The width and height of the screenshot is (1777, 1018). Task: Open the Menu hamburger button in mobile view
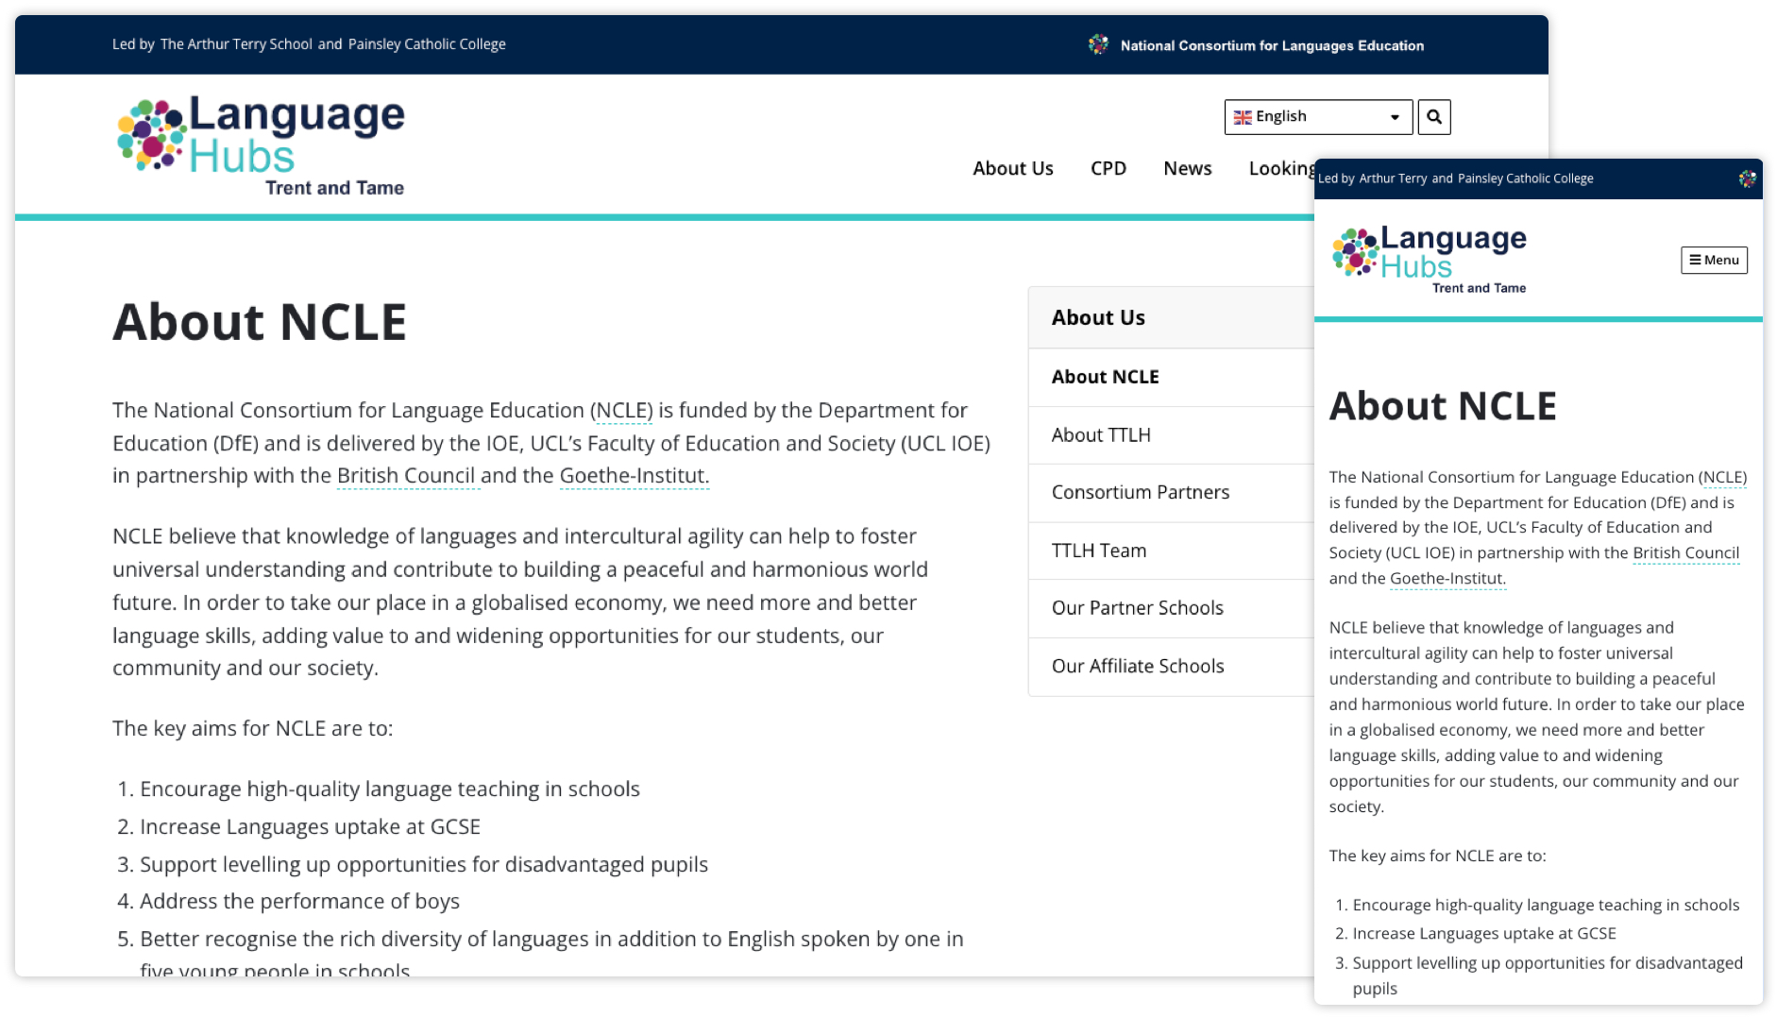1714,260
